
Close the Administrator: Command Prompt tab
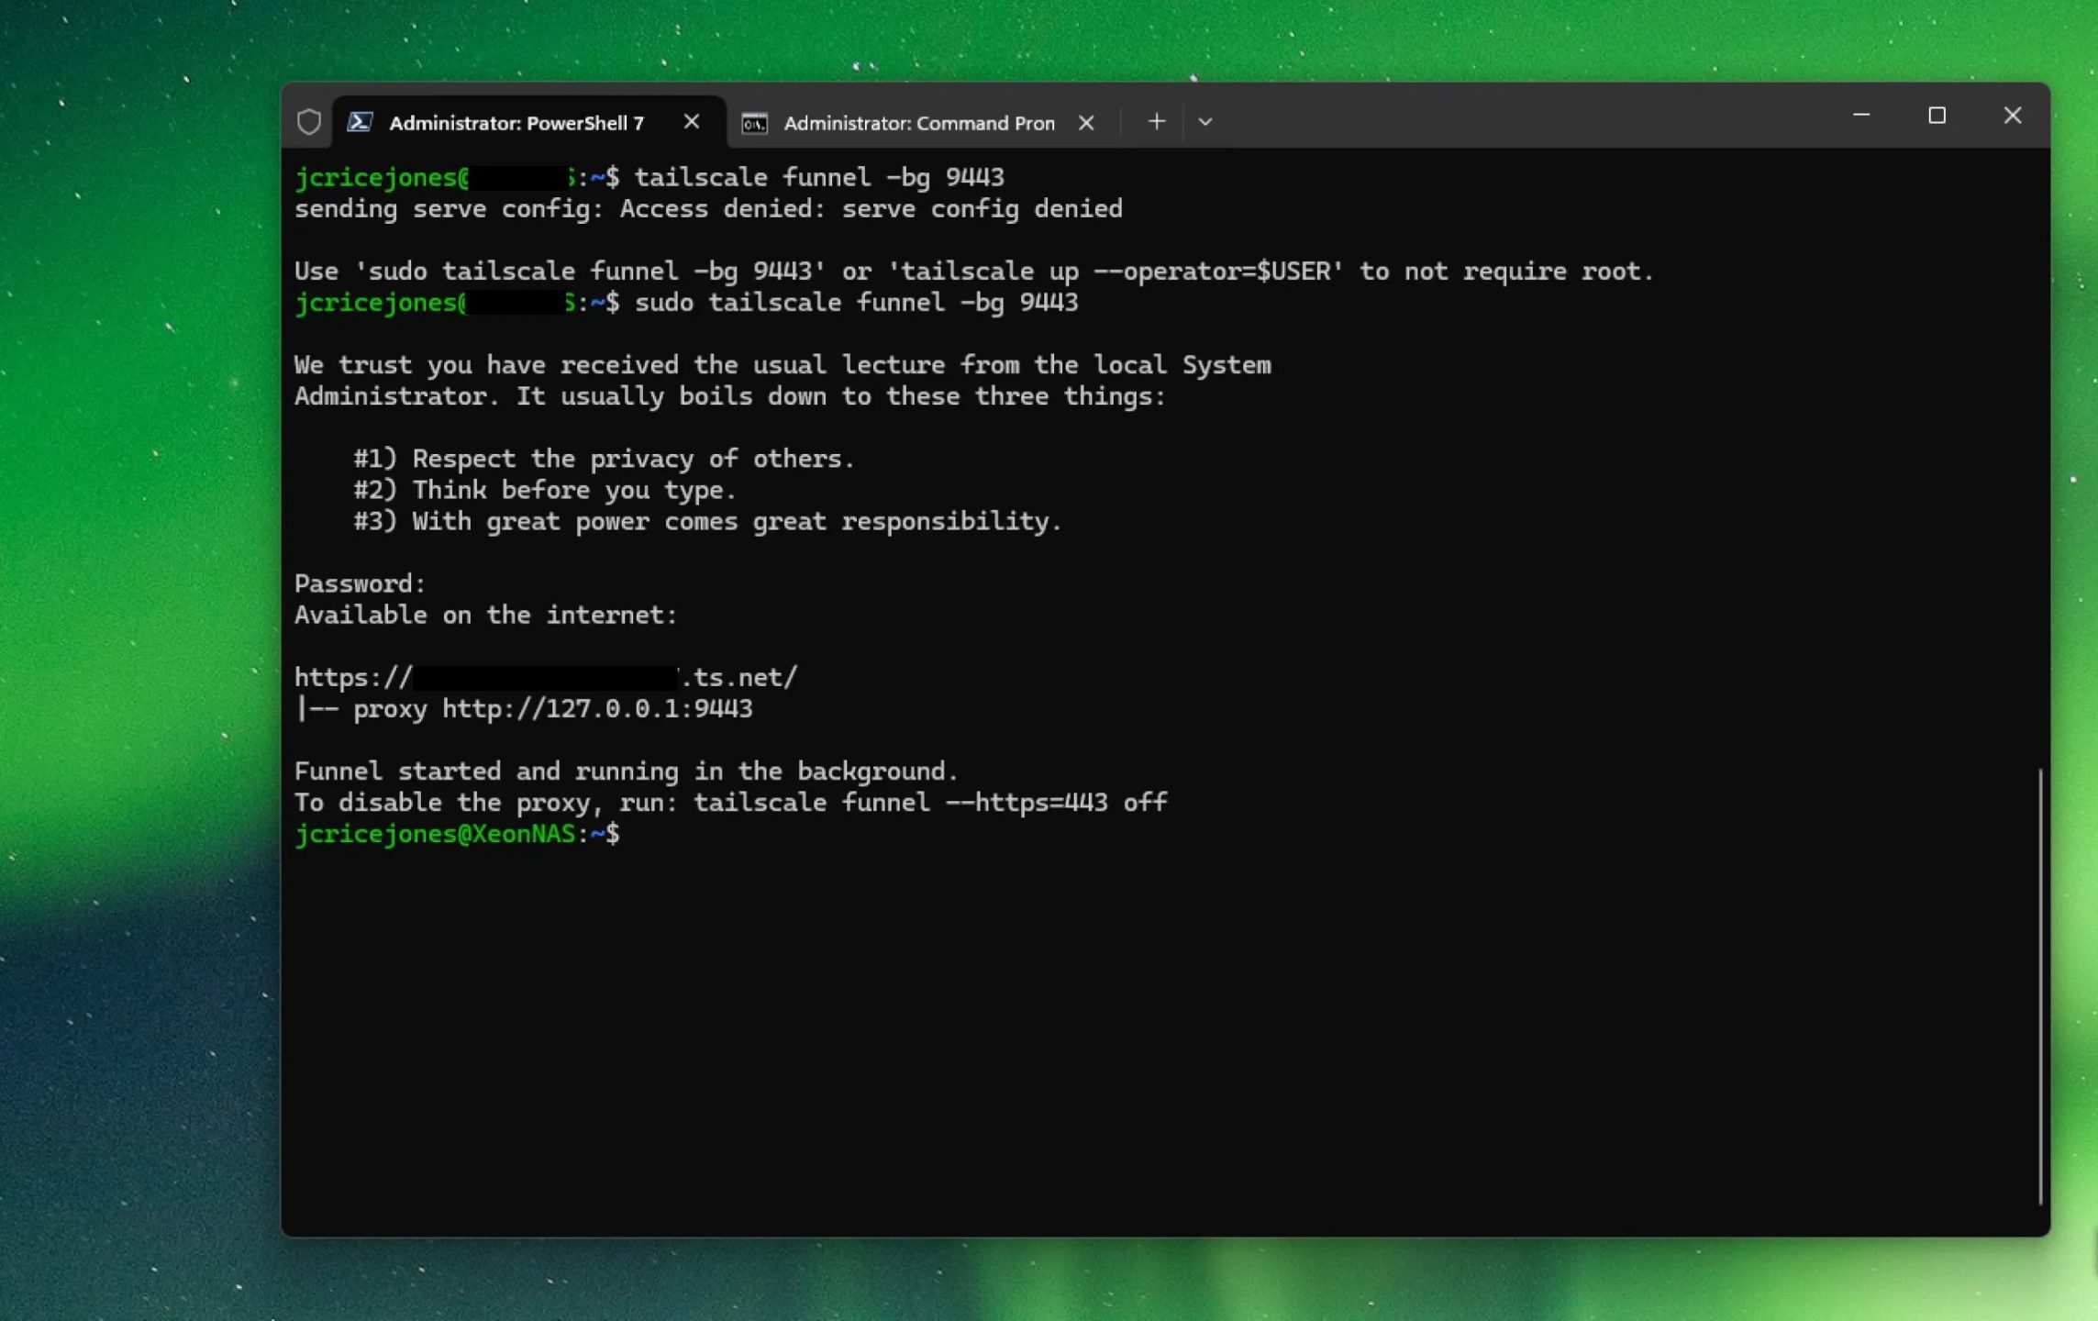coord(1086,123)
